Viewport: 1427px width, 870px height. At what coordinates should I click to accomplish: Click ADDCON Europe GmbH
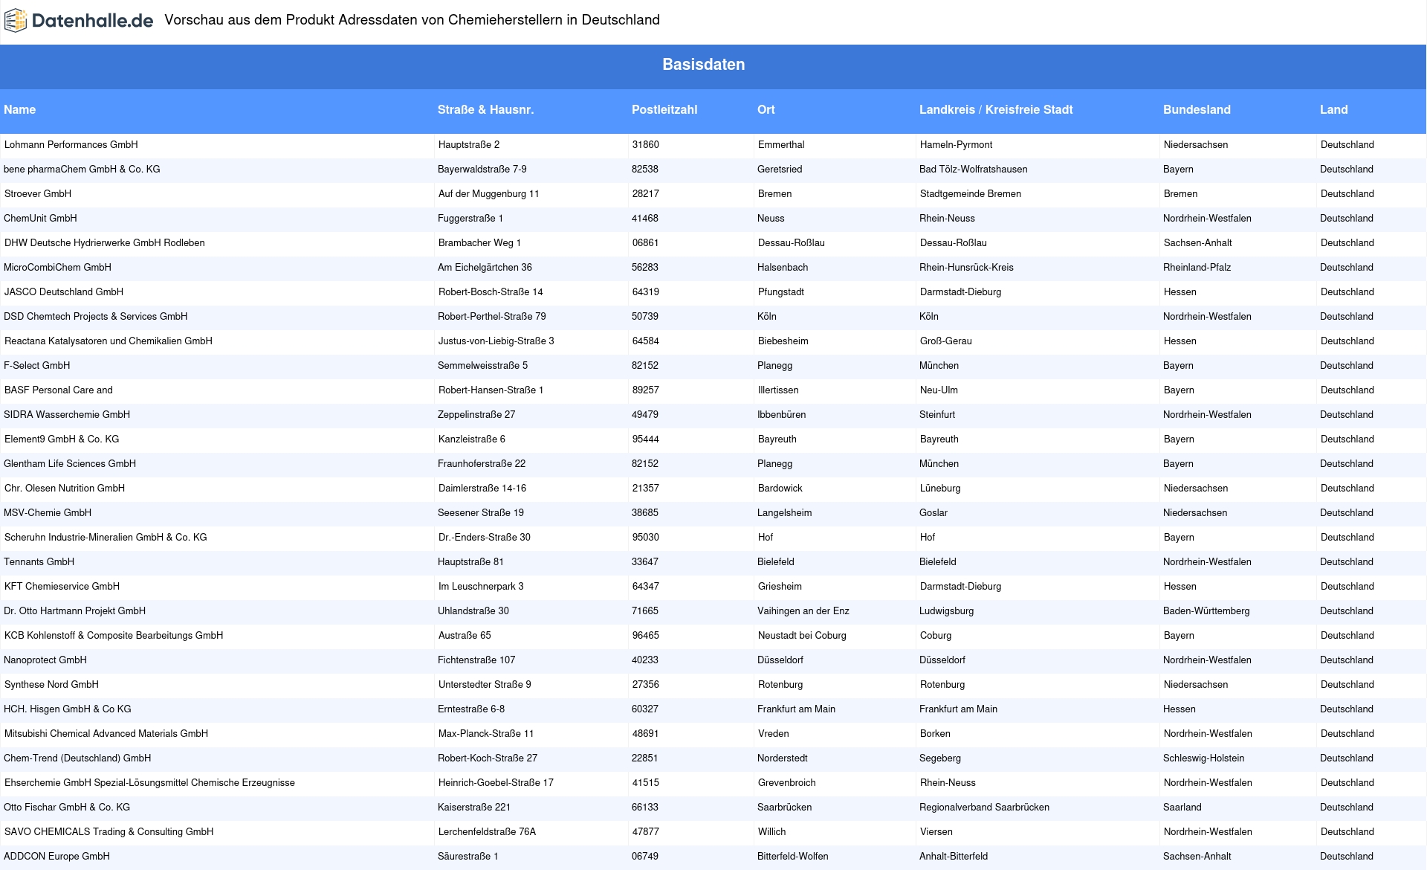point(56,857)
